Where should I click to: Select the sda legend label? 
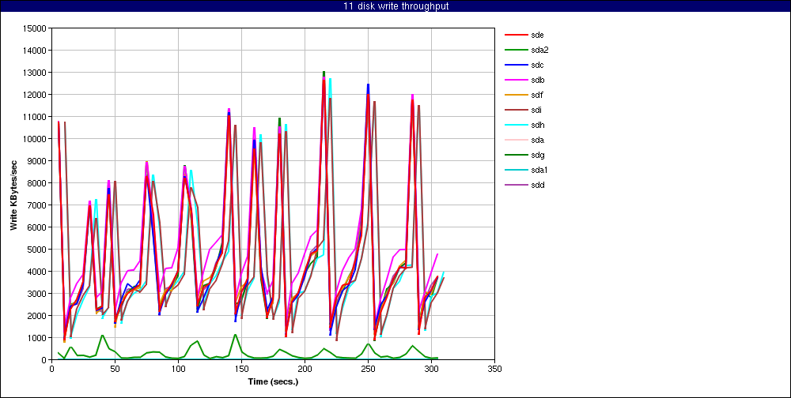[x=537, y=140]
